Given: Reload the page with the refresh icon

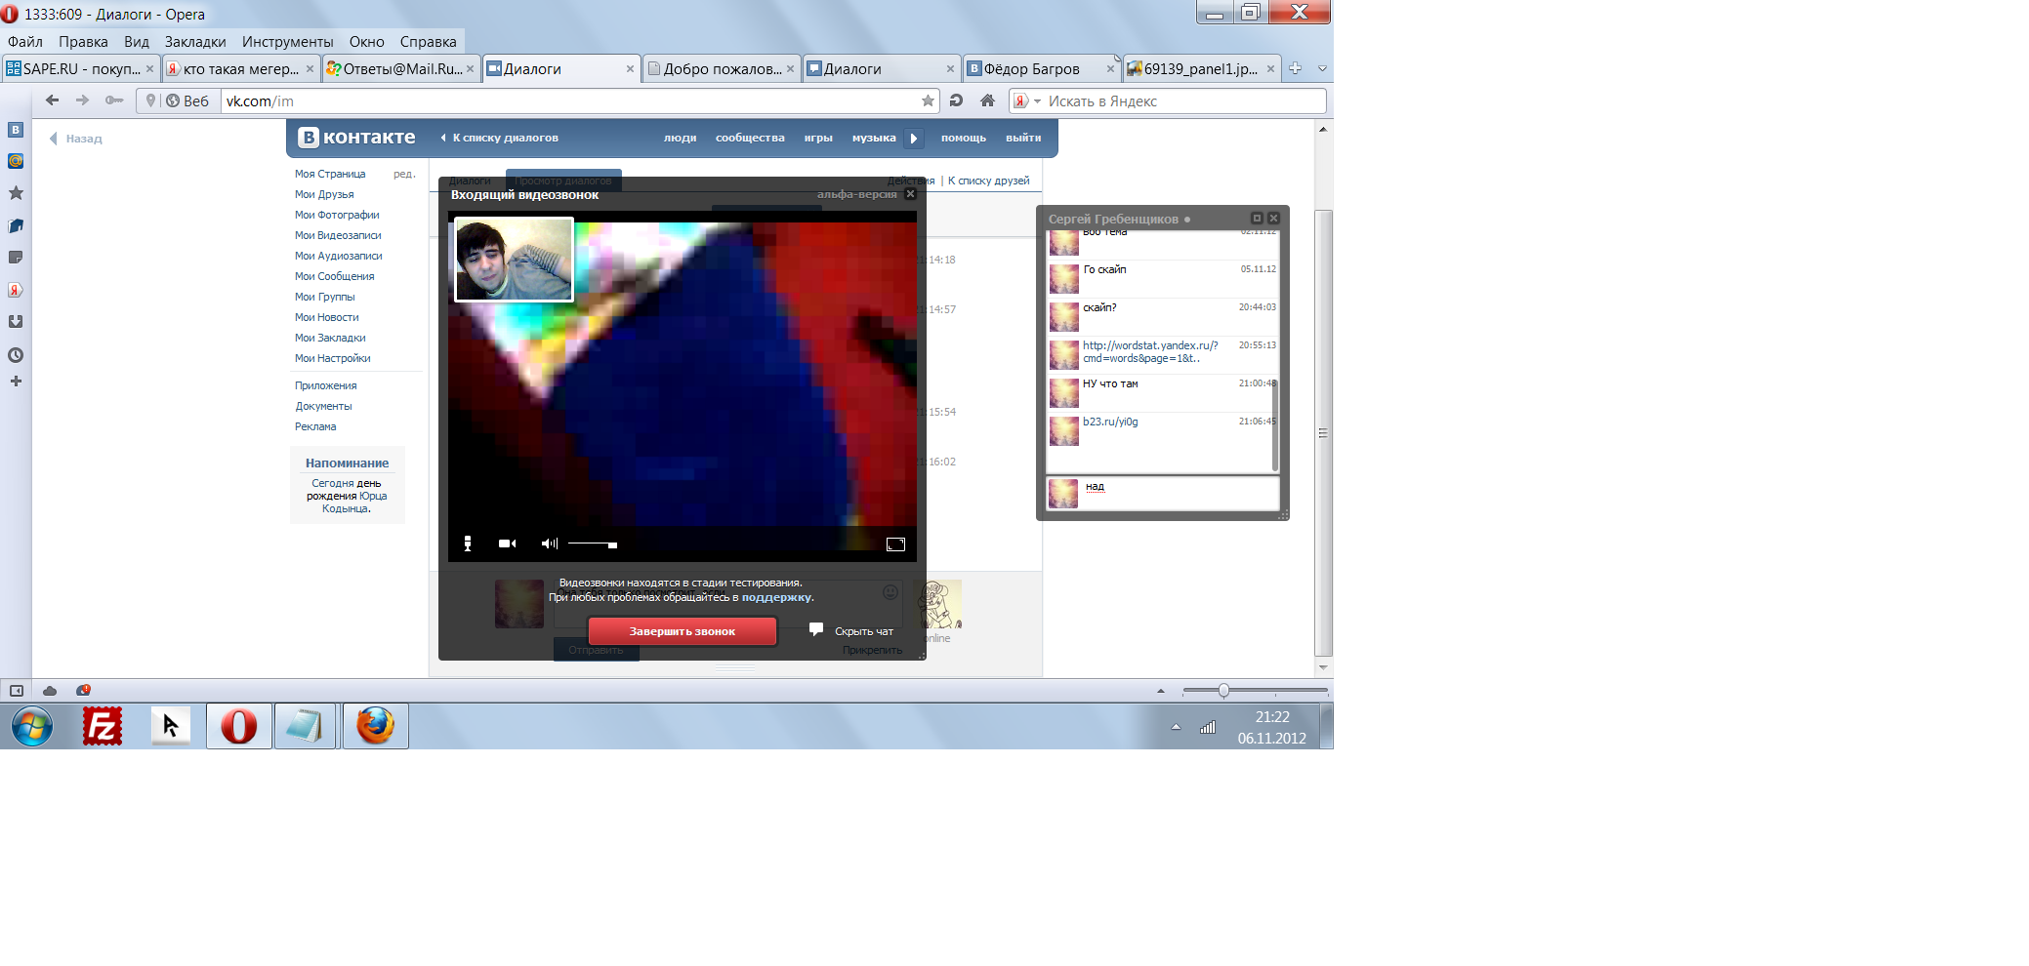Looking at the screenshot, I should pos(957,101).
